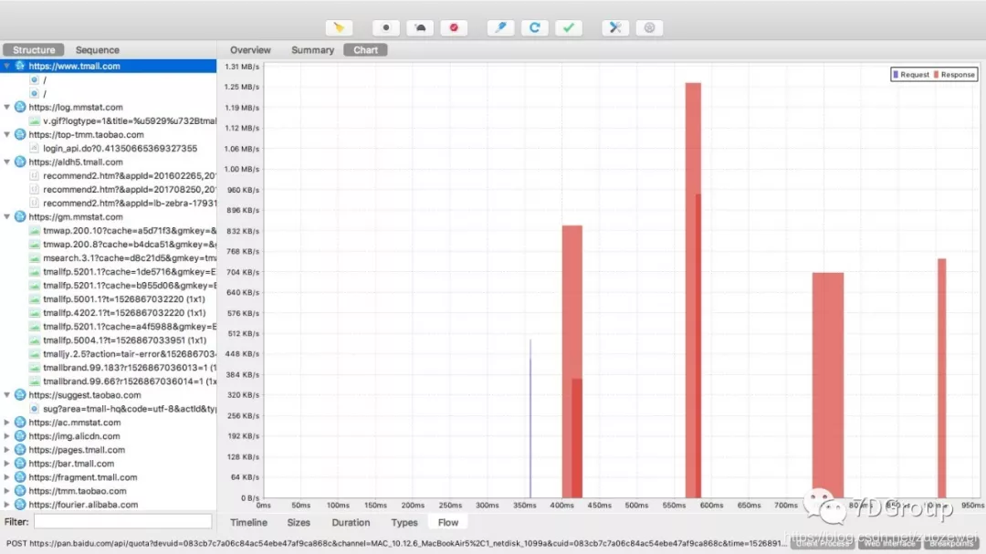
Task: Click the globe icon of https://bar.tmall.com
Action: 20,464
